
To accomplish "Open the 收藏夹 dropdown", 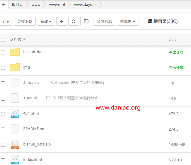I will coord(128,21).
